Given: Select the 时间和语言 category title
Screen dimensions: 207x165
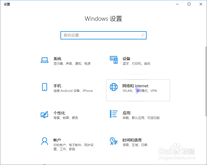Looking at the screenshot, I should [x=132, y=140].
